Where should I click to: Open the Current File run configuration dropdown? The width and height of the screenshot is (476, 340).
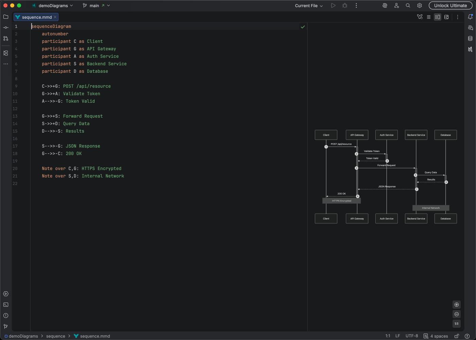(x=308, y=5)
